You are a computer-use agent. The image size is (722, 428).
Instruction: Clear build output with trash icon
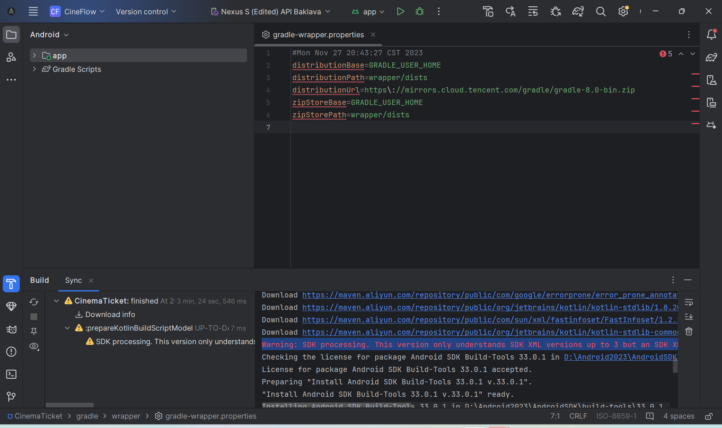click(689, 331)
